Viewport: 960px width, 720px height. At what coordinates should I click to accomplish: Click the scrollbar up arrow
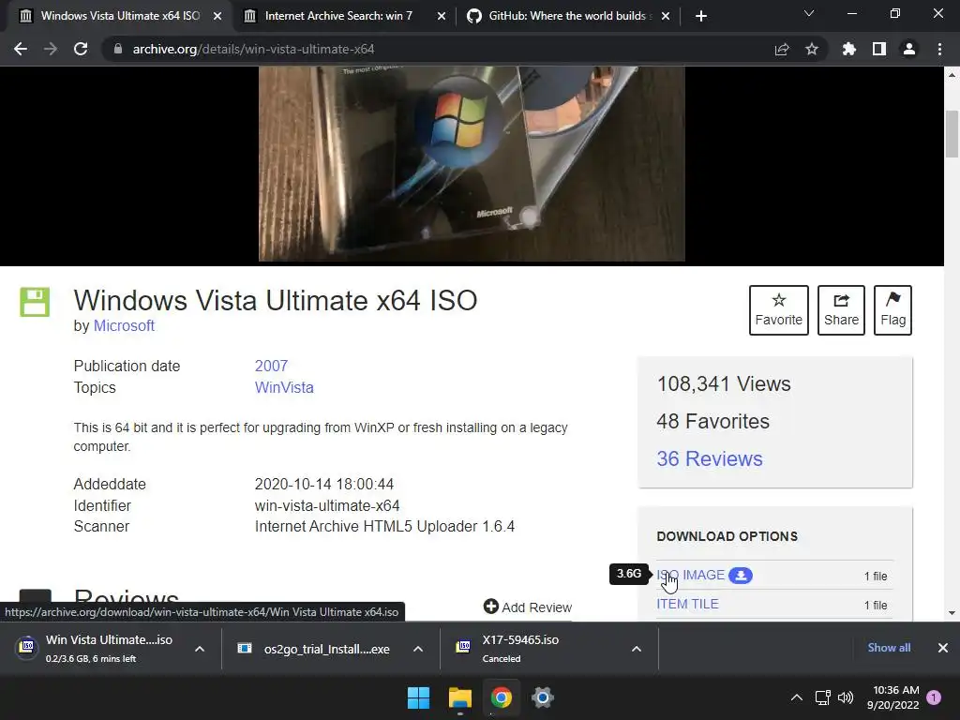(952, 75)
